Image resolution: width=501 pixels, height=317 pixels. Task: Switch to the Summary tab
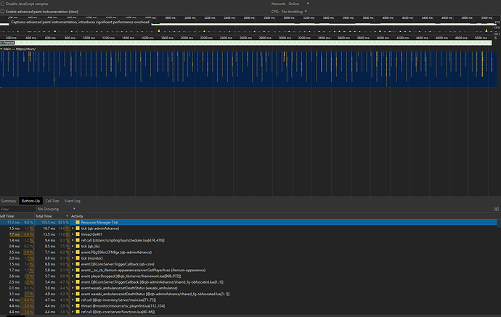point(9,200)
